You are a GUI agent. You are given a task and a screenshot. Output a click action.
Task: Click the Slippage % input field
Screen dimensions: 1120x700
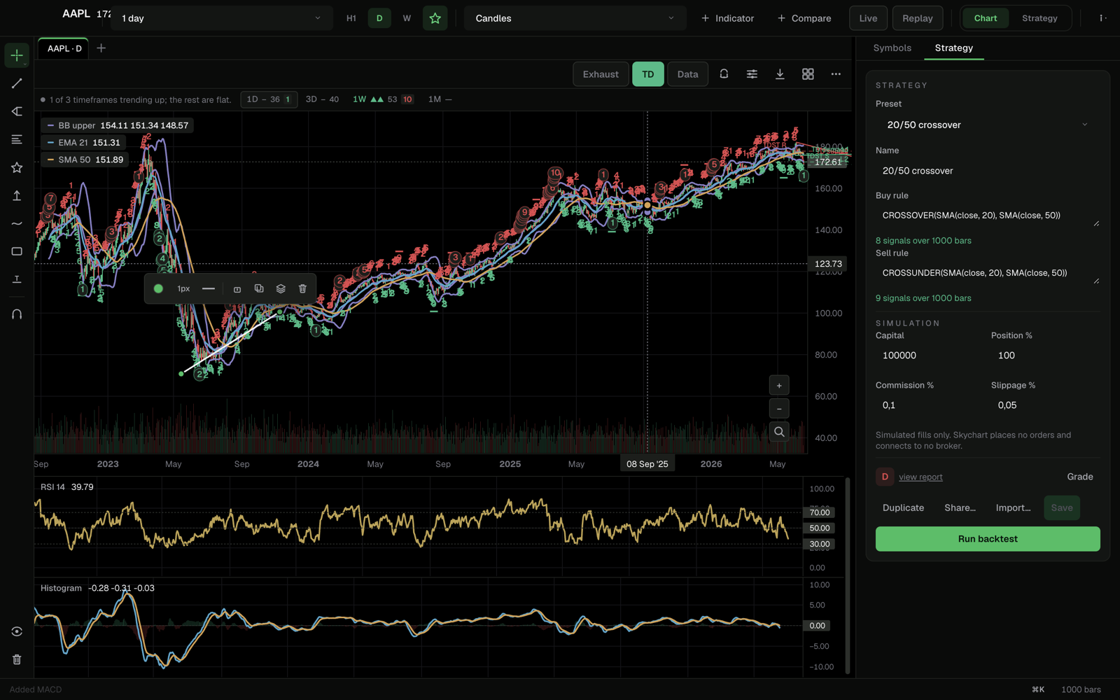coord(1045,405)
